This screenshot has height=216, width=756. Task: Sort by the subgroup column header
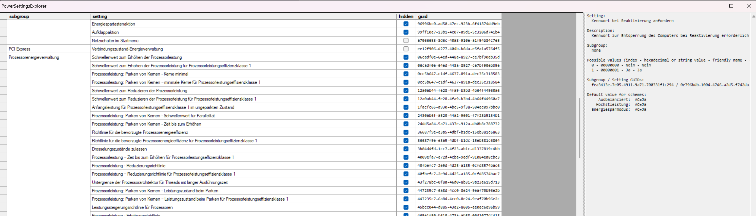click(48, 16)
